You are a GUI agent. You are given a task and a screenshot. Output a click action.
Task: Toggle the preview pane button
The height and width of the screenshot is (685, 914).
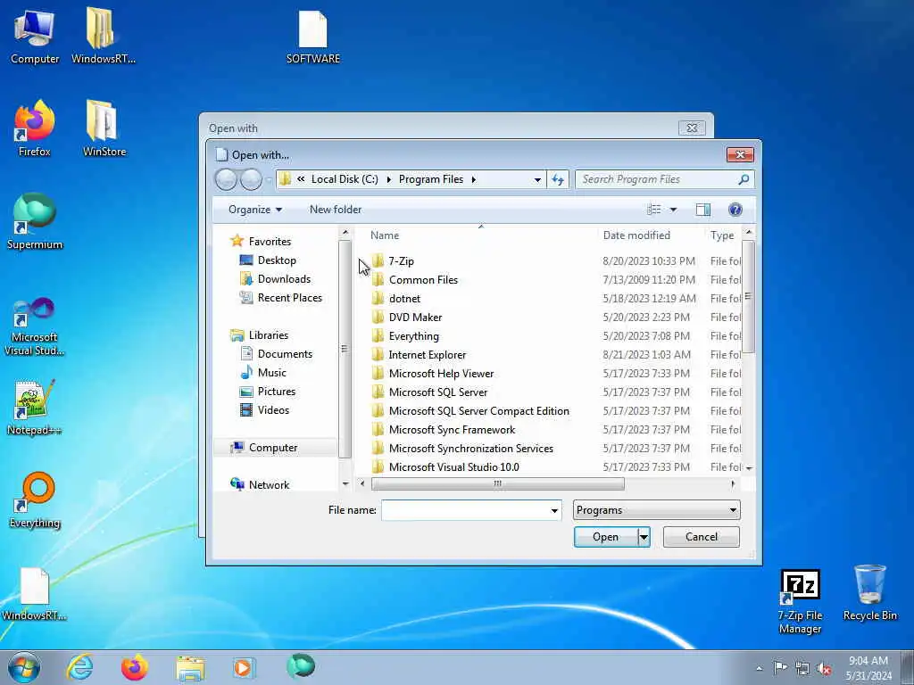[x=703, y=210]
